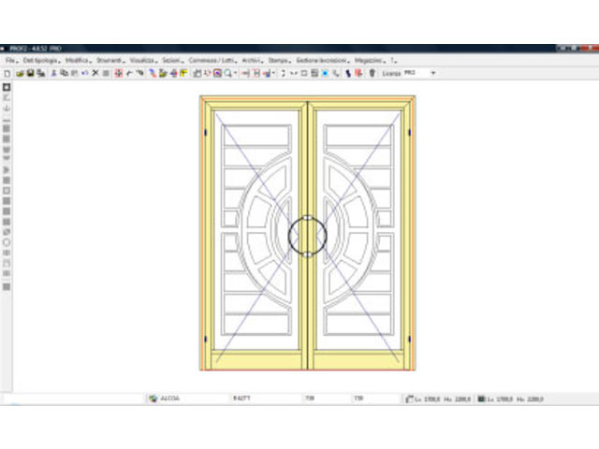Open the Modifica menu
The image size is (599, 449).
[x=77, y=60]
